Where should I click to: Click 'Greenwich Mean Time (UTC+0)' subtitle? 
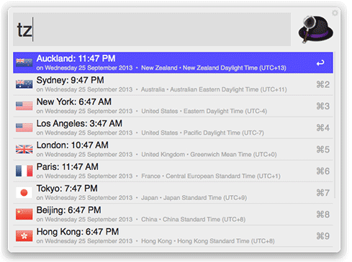coord(233,154)
